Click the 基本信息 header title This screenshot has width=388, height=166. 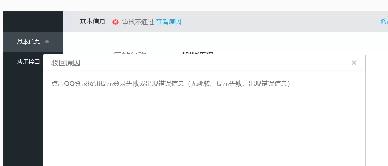[x=93, y=22]
